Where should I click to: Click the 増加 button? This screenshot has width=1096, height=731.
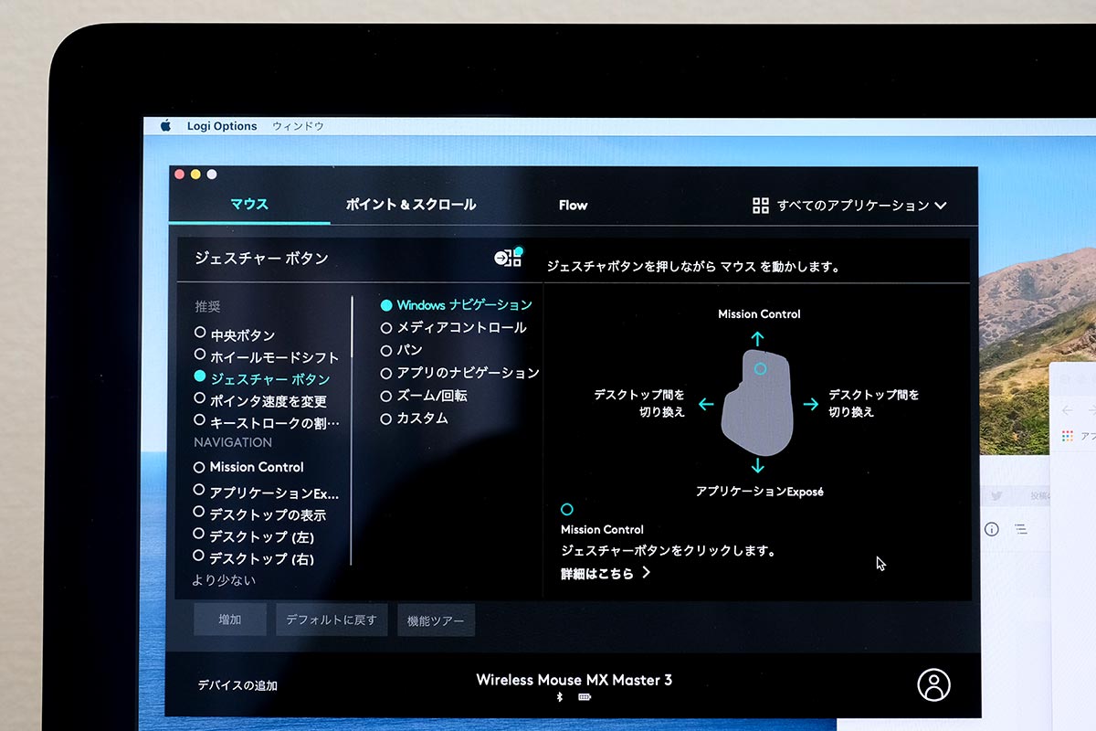point(230,620)
